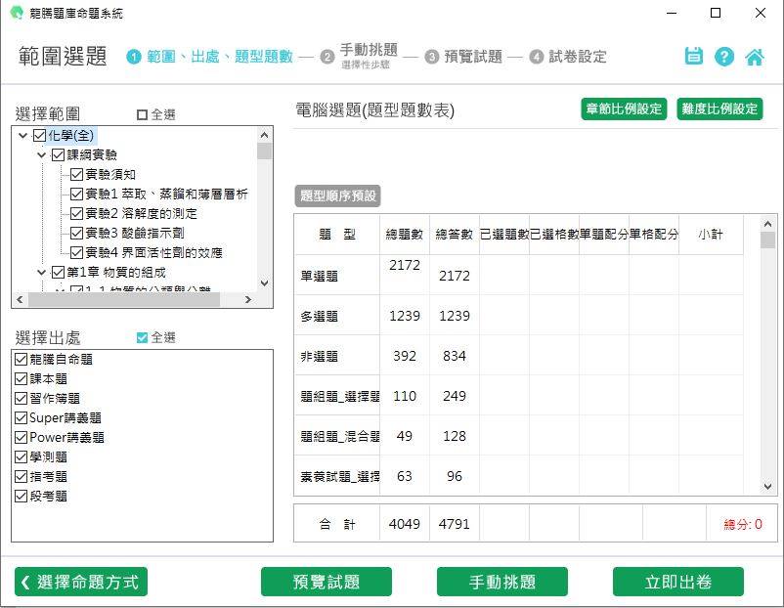Image resolution: width=784 pixels, height=608 pixels.
Task: Click bottom 手動挑題 green button
Action: pyautogui.click(x=502, y=582)
